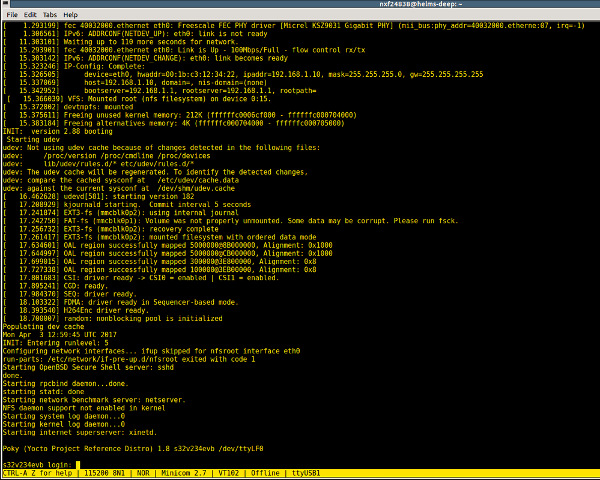The image size is (600, 480).
Task: Click '115200 8N1' baud setting in status bar
Action: 105,473
